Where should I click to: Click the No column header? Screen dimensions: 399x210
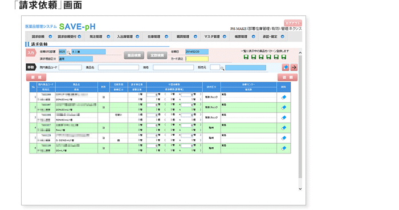pyautogui.click(x=33, y=87)
